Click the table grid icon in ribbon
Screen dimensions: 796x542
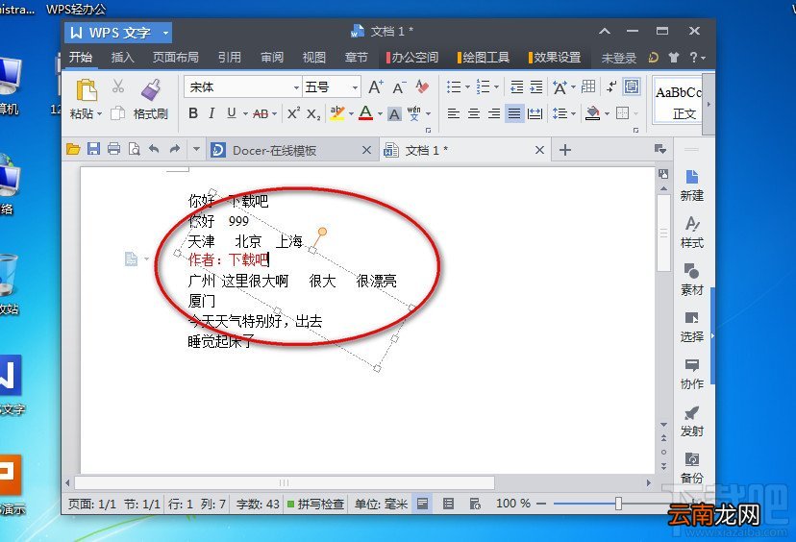(588, 86)
